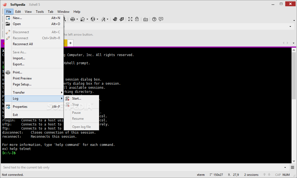Open the Window menu
297x178 pixels.
click(63, 11)
